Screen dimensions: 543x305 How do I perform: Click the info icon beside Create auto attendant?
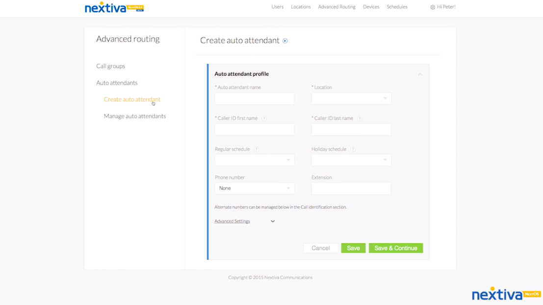pyautogui.click(x=284, y=41)
